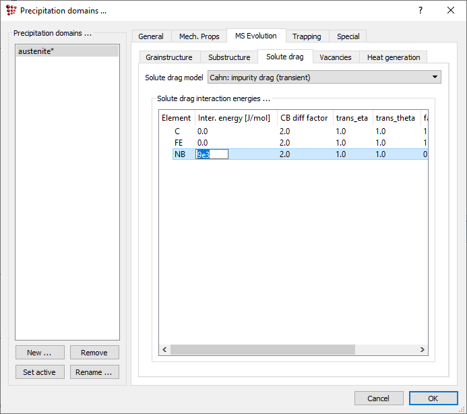Open the Heat generation sub-tab
467x414 pixels.
[394, 57]
